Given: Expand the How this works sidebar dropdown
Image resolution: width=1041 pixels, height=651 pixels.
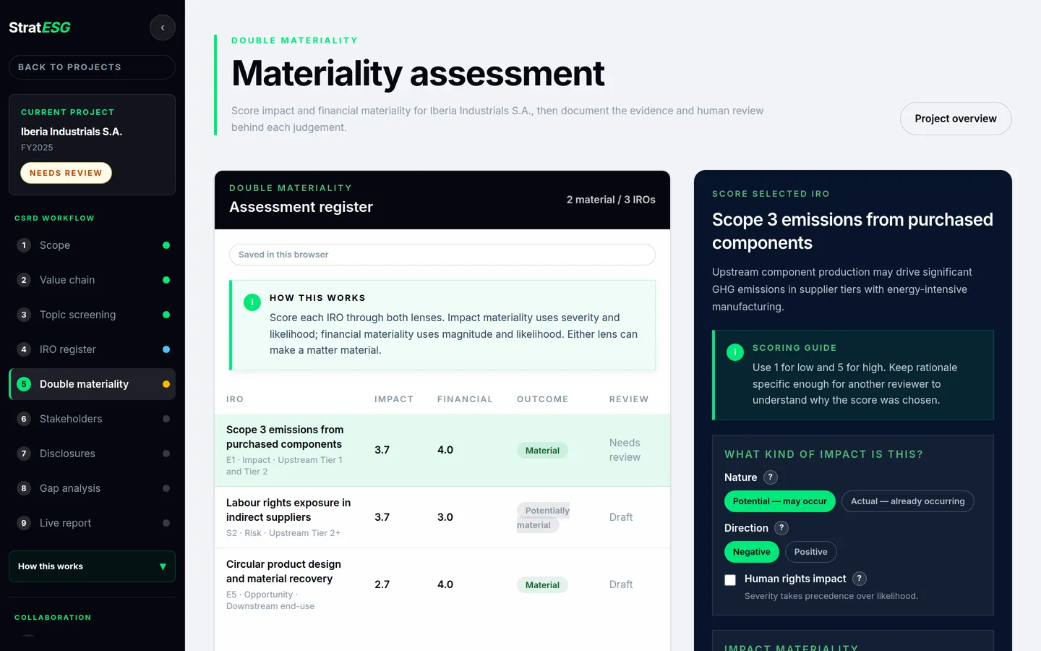Looking at the screenshot, I should pyautogui.click(x=92, y=566).
